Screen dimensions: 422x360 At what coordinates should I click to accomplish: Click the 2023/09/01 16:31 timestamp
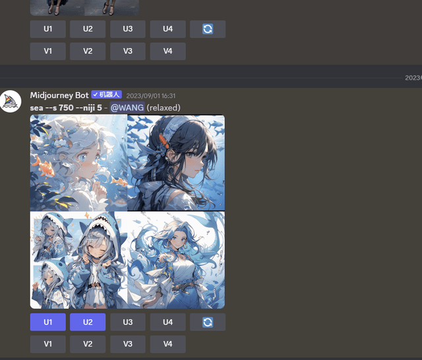click(x=151, y=96)
